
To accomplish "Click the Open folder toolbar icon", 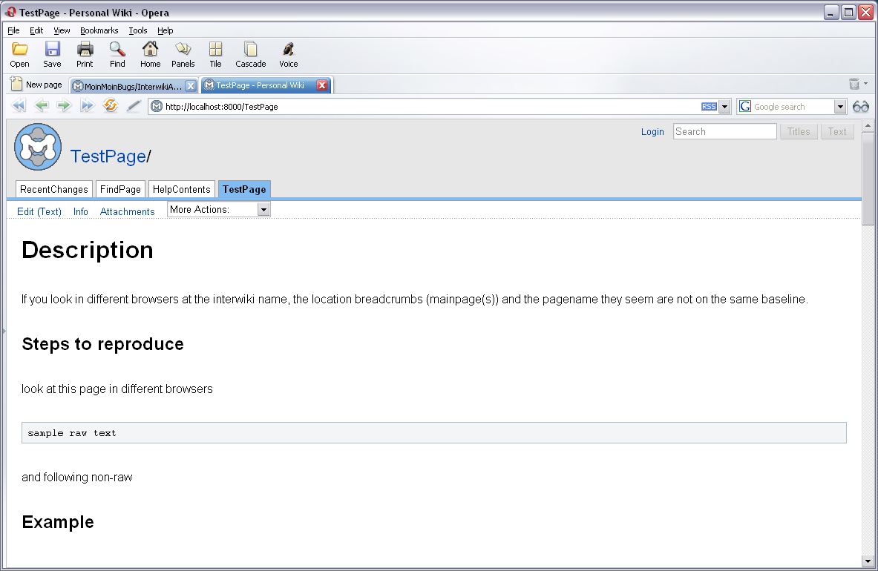I will (x=20, y=50).
